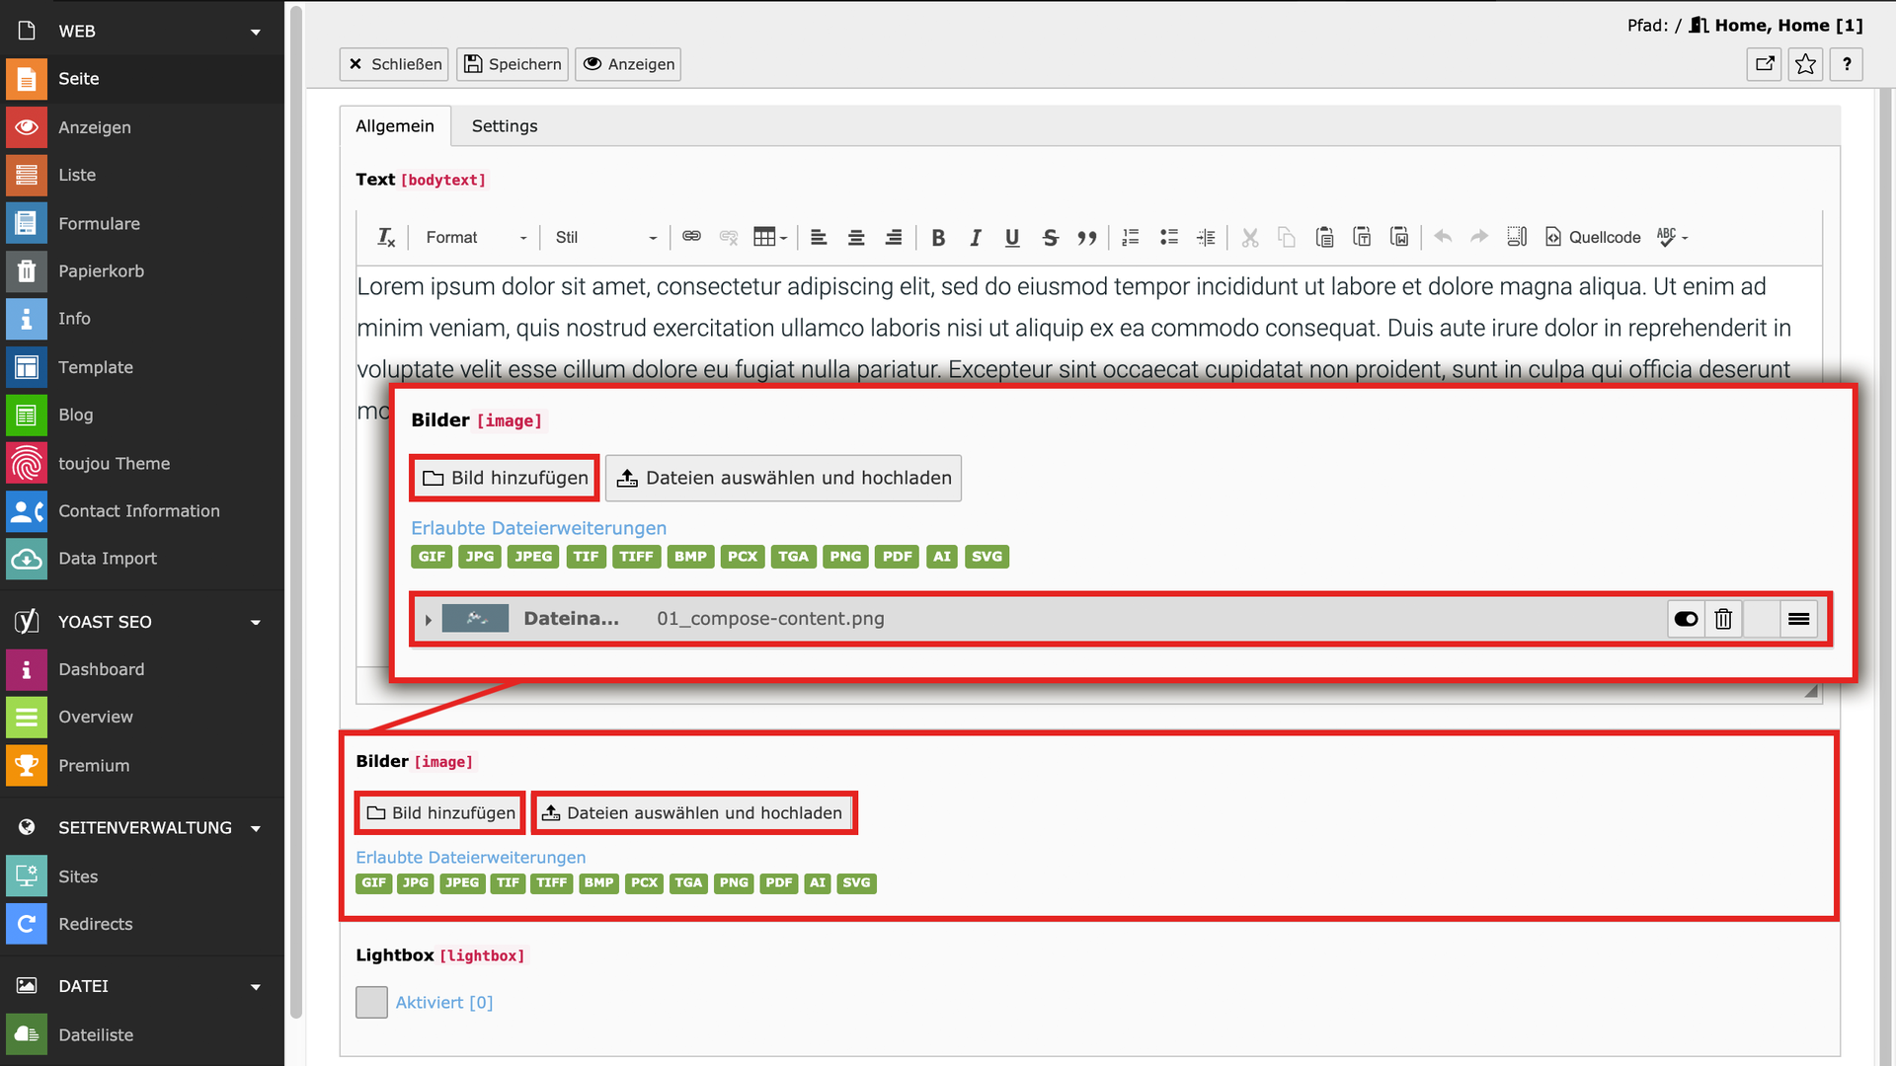Image resolution: width=1896 pixels, height=1066 pixels.
Task: Open the Papierkorb module in sidebar
Action: pos(101,270)
